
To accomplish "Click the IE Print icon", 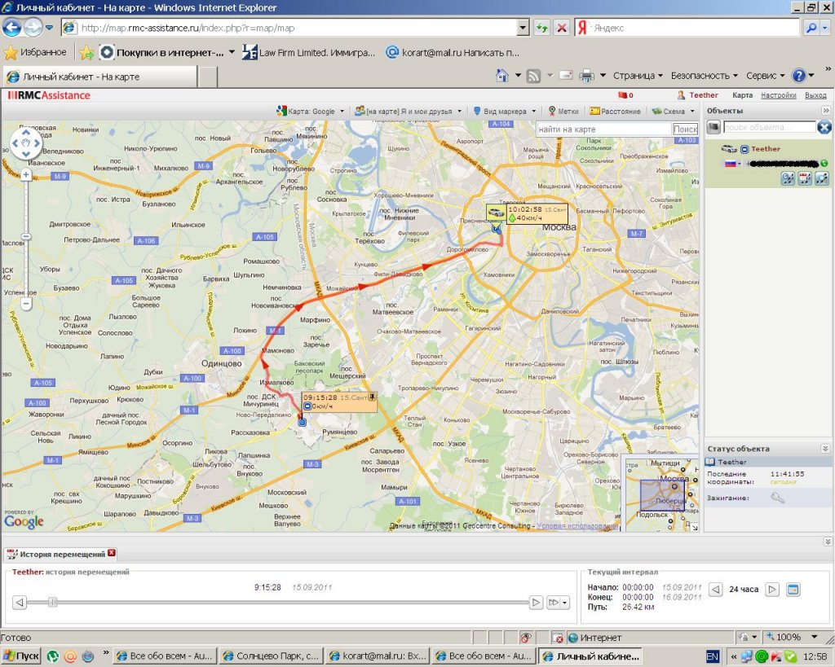I will (x=586, y=76).
